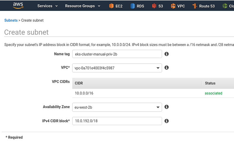Show info for Availability Zone field

[166, 107]
